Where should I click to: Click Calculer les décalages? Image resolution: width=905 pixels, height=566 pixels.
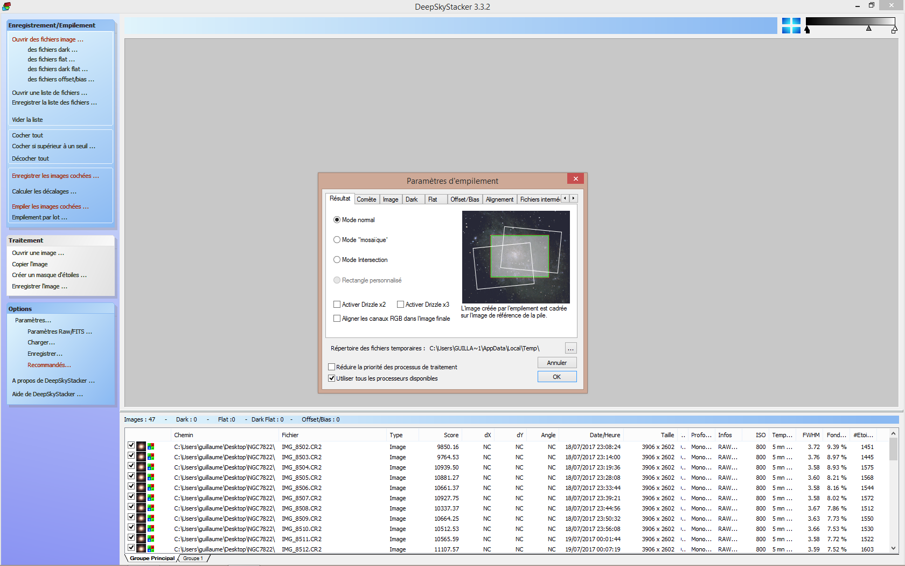coord(44,191)
